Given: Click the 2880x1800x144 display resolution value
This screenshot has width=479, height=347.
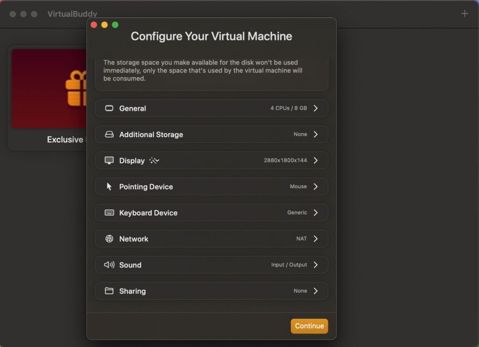Looking at the screenshot, I should point(285,160).
